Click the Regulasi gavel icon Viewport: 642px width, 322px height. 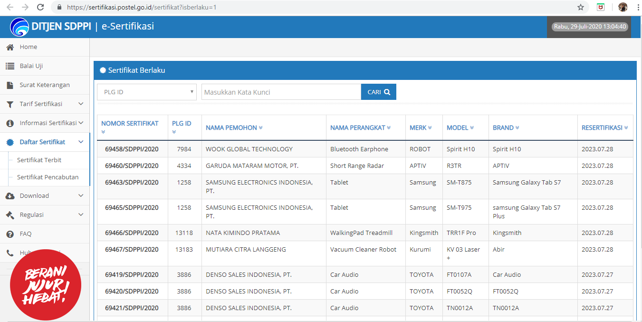[10, 215]
